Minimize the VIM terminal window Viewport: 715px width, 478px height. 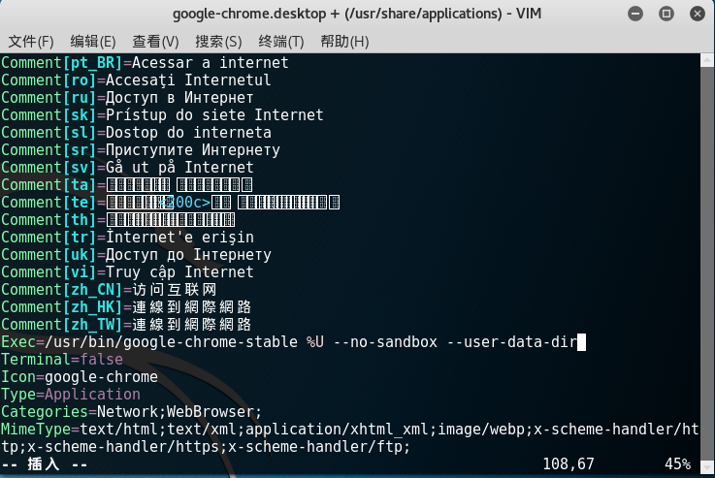[634, 14]
